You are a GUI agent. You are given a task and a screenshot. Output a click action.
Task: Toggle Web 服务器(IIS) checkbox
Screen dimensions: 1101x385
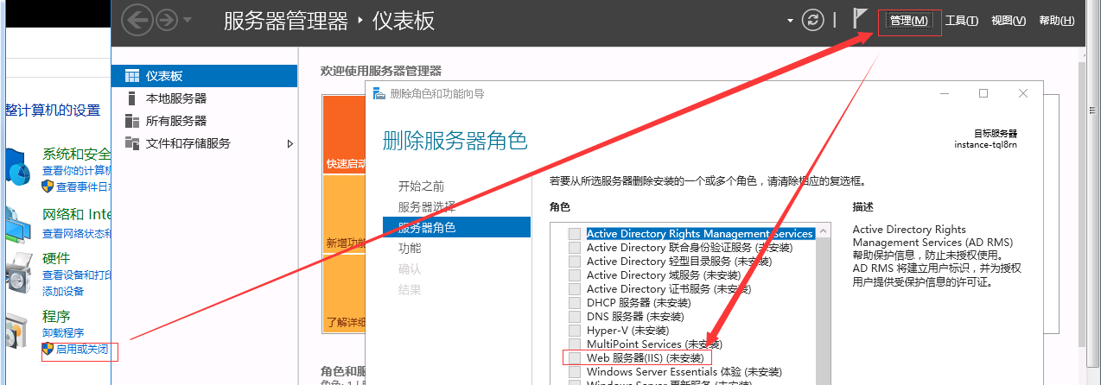(575, 357)
